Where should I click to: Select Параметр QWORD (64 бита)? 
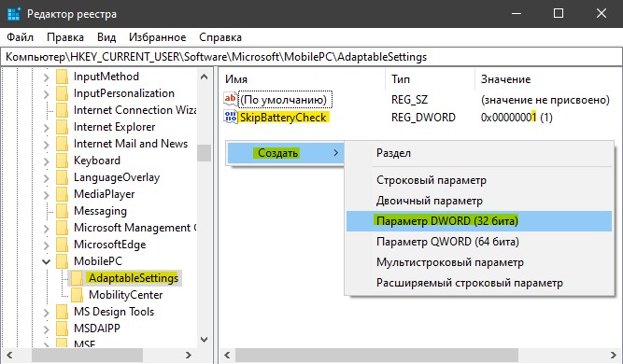pos(479,242)
